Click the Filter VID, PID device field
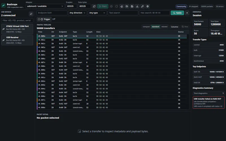Viewport: 226px width, 141px height. click(x=17, y=20)
